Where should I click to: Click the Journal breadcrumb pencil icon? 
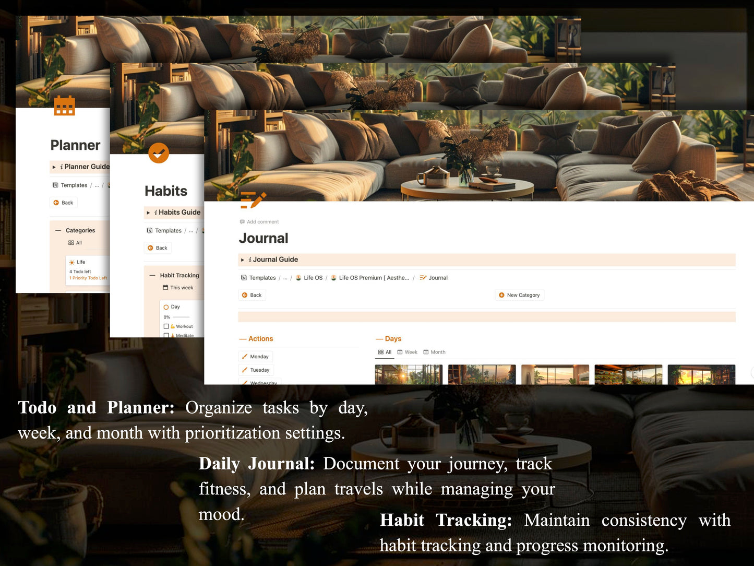423,278
